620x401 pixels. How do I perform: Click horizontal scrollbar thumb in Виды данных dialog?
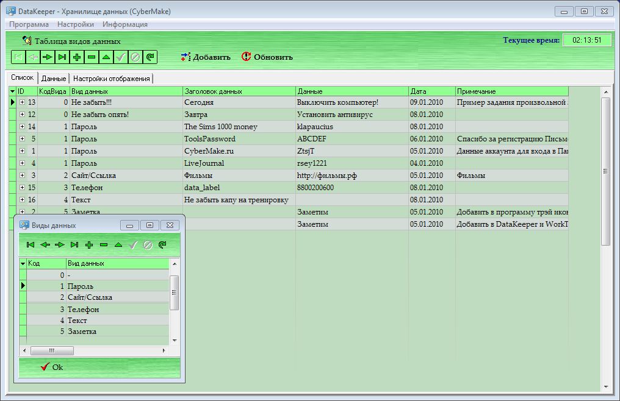pos(51,351)
